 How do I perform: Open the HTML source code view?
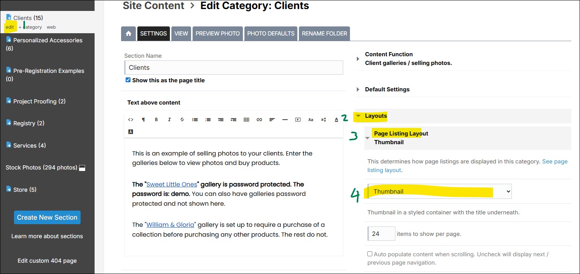click(x=131, y=120)
